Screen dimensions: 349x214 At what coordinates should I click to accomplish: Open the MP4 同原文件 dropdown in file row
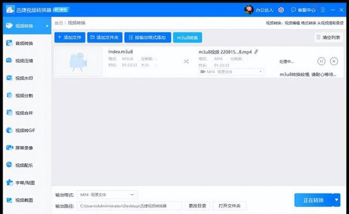pos(231,71)
